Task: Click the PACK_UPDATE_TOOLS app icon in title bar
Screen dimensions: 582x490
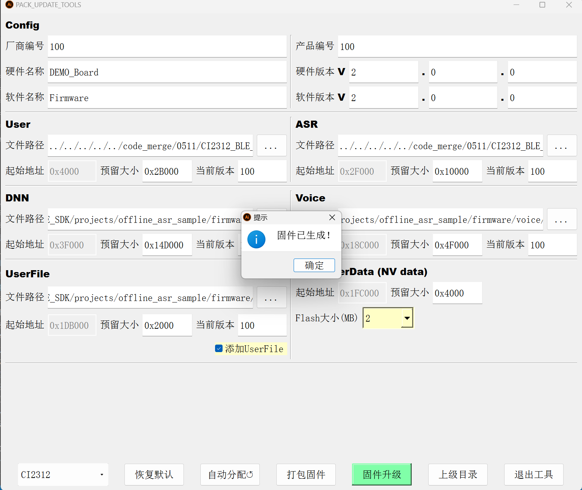Action: (9, 5)
